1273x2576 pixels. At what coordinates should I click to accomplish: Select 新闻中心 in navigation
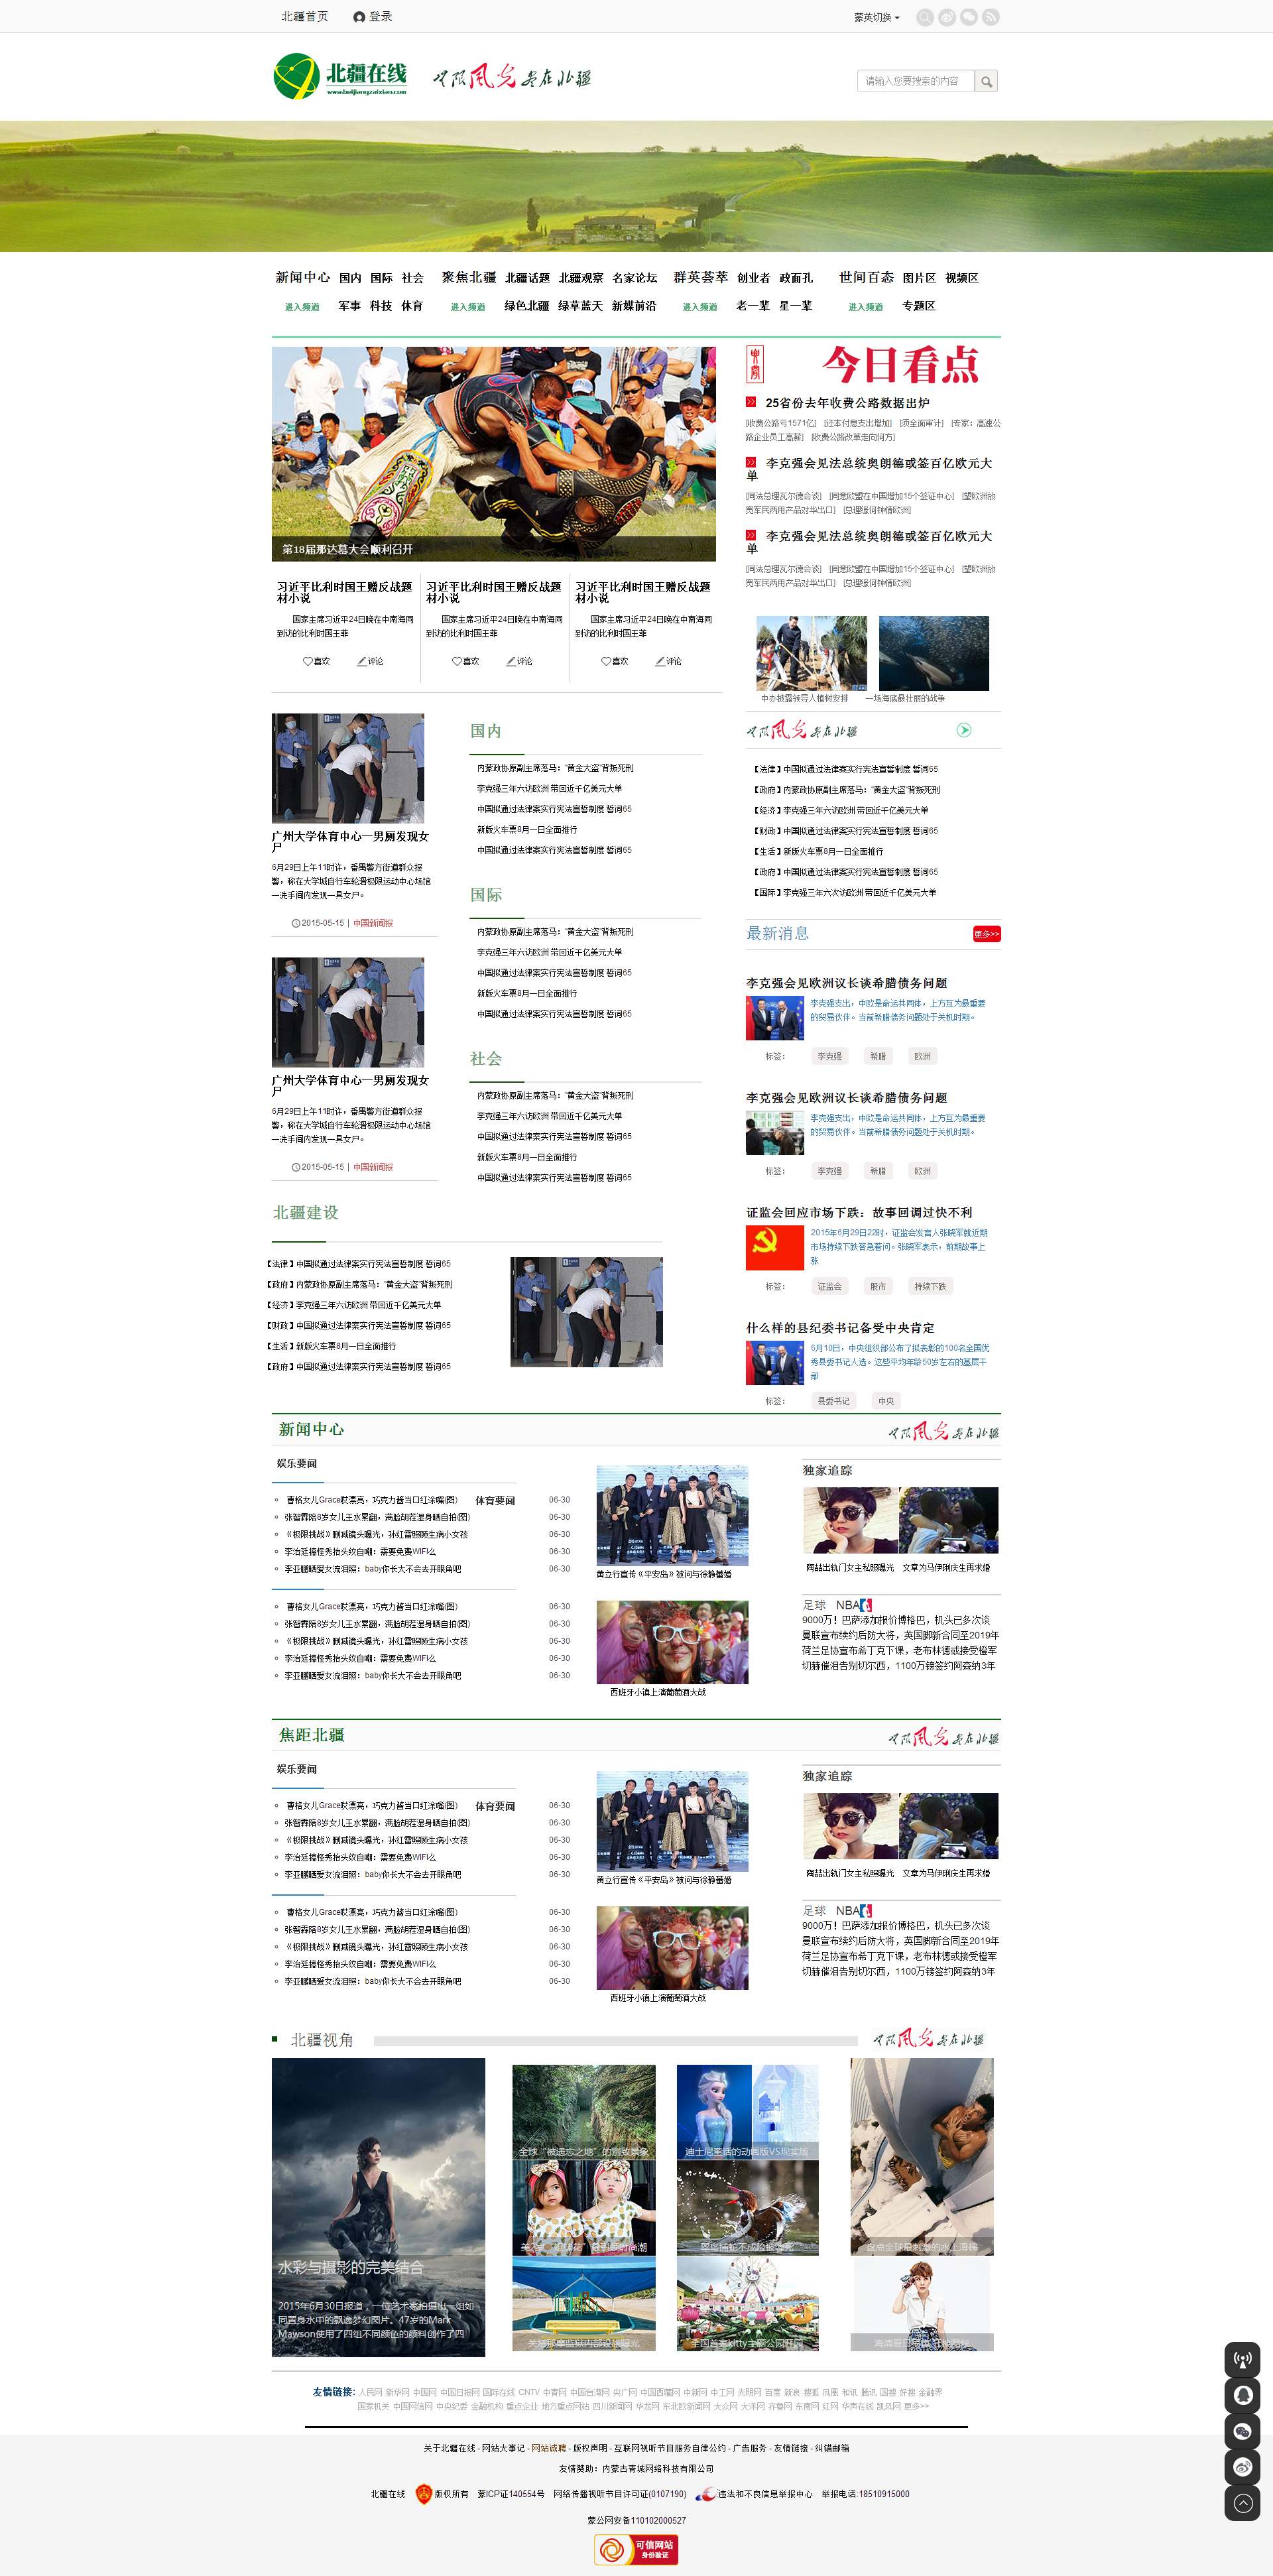click(302, 277)
